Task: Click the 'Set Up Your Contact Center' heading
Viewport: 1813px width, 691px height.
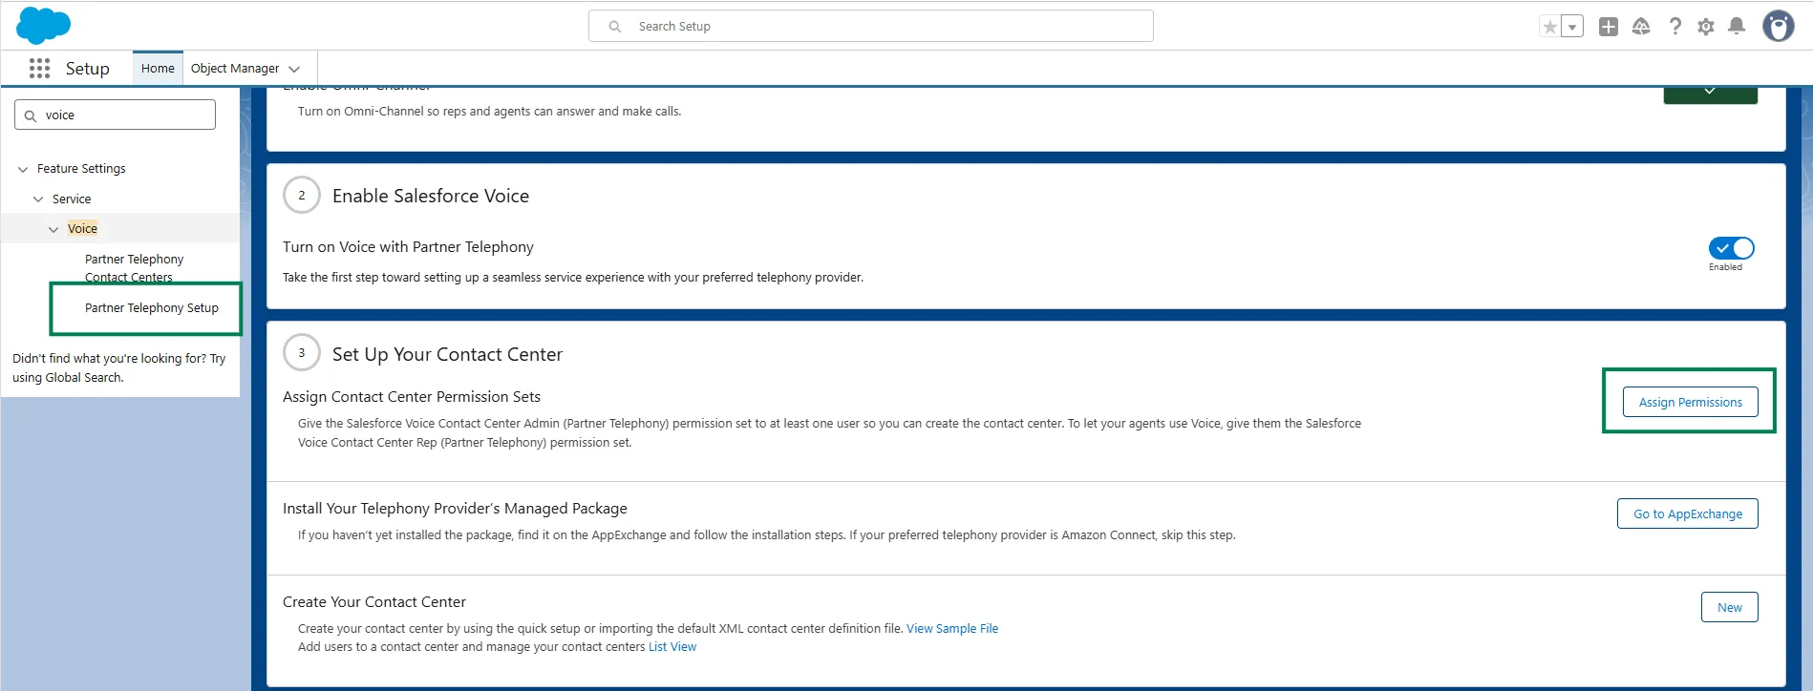Action: point(447,354)
